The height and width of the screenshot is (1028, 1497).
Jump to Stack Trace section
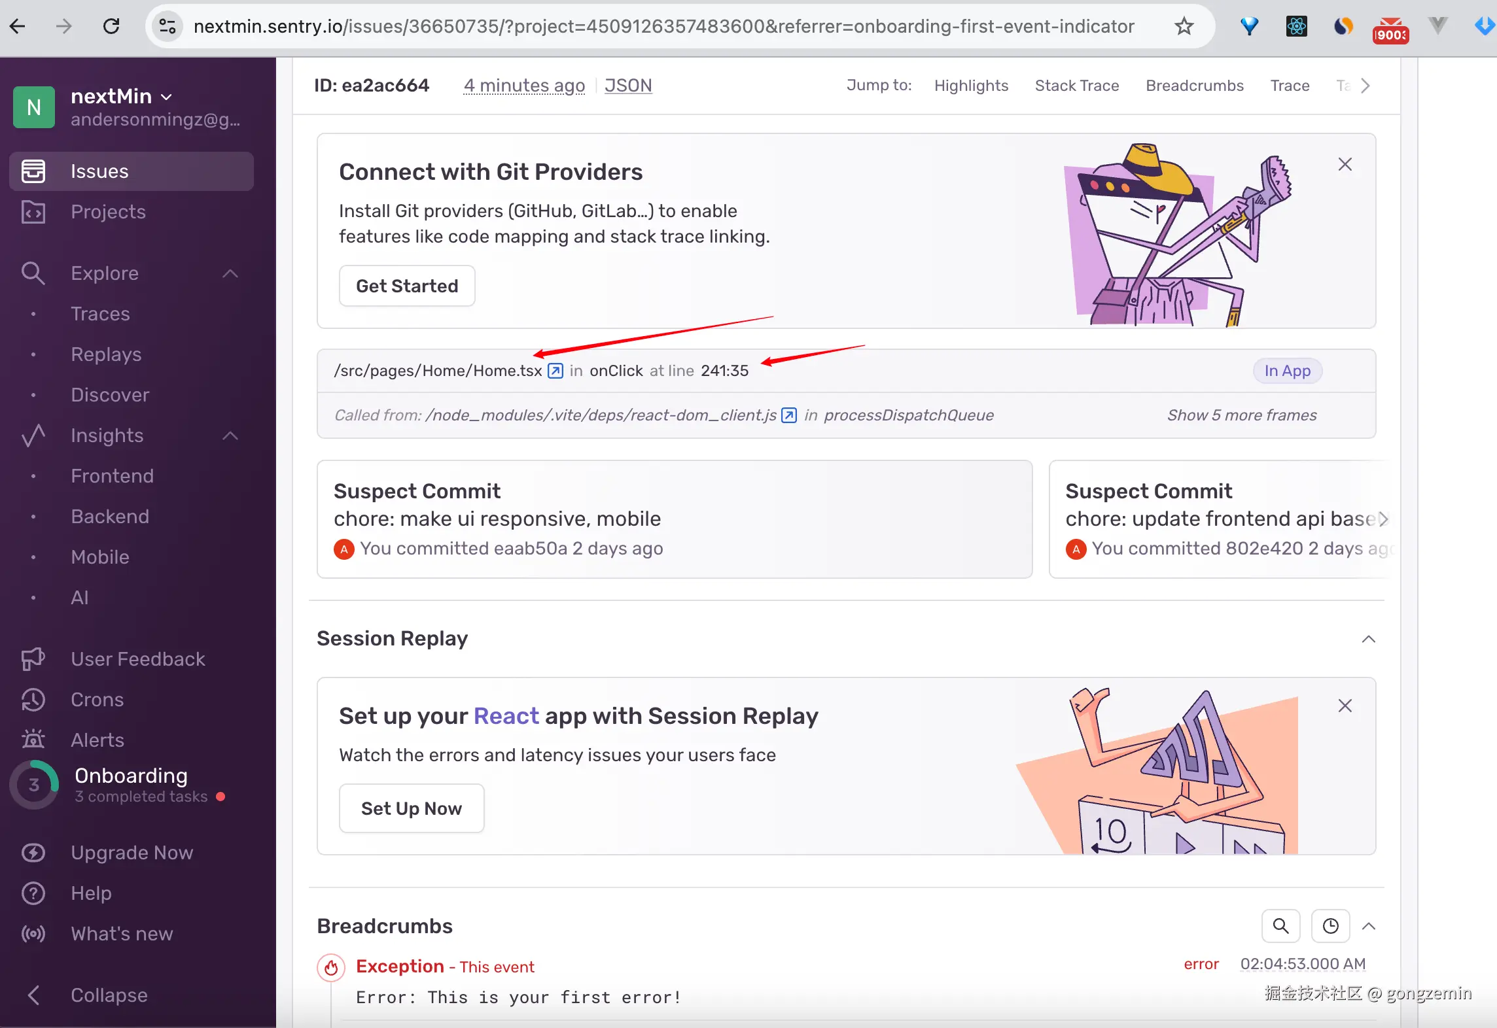click(x=1076, y=86)
